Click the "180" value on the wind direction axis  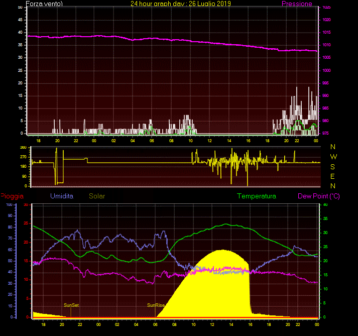23,167
